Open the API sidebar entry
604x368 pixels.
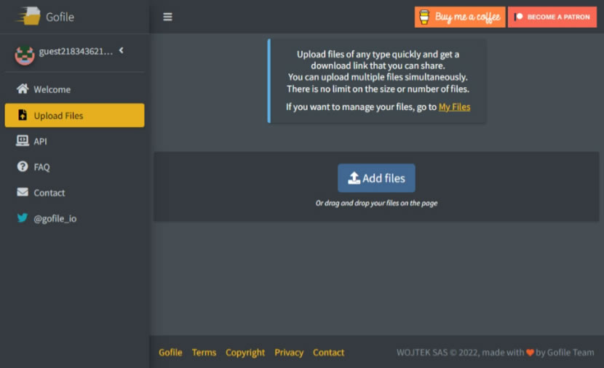coord(75,141)
